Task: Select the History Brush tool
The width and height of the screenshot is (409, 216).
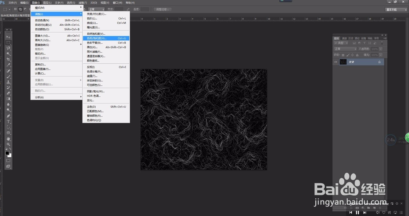Action: (x=8, y=88)
